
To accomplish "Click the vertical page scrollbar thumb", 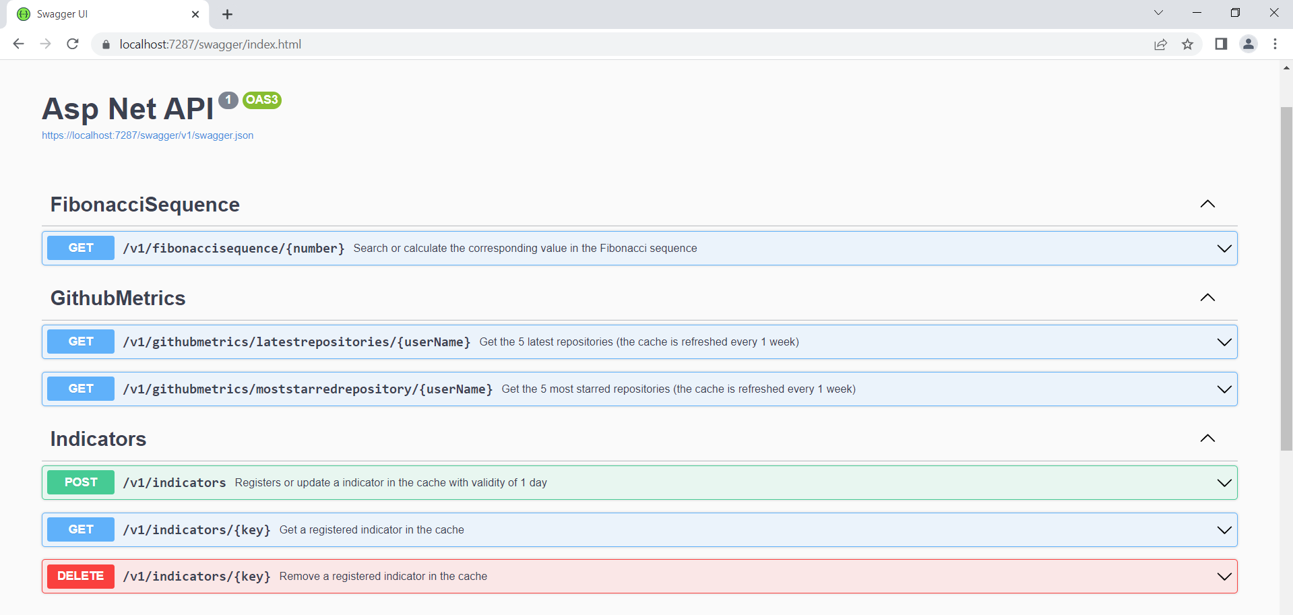I will pyautogui.click(x=1286, y=278).
